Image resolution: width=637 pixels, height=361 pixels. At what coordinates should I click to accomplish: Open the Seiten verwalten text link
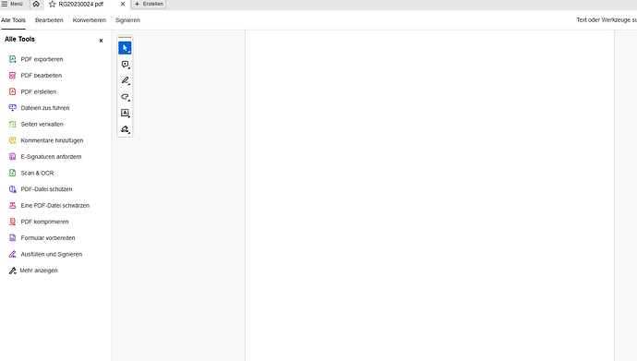(42, 125)
